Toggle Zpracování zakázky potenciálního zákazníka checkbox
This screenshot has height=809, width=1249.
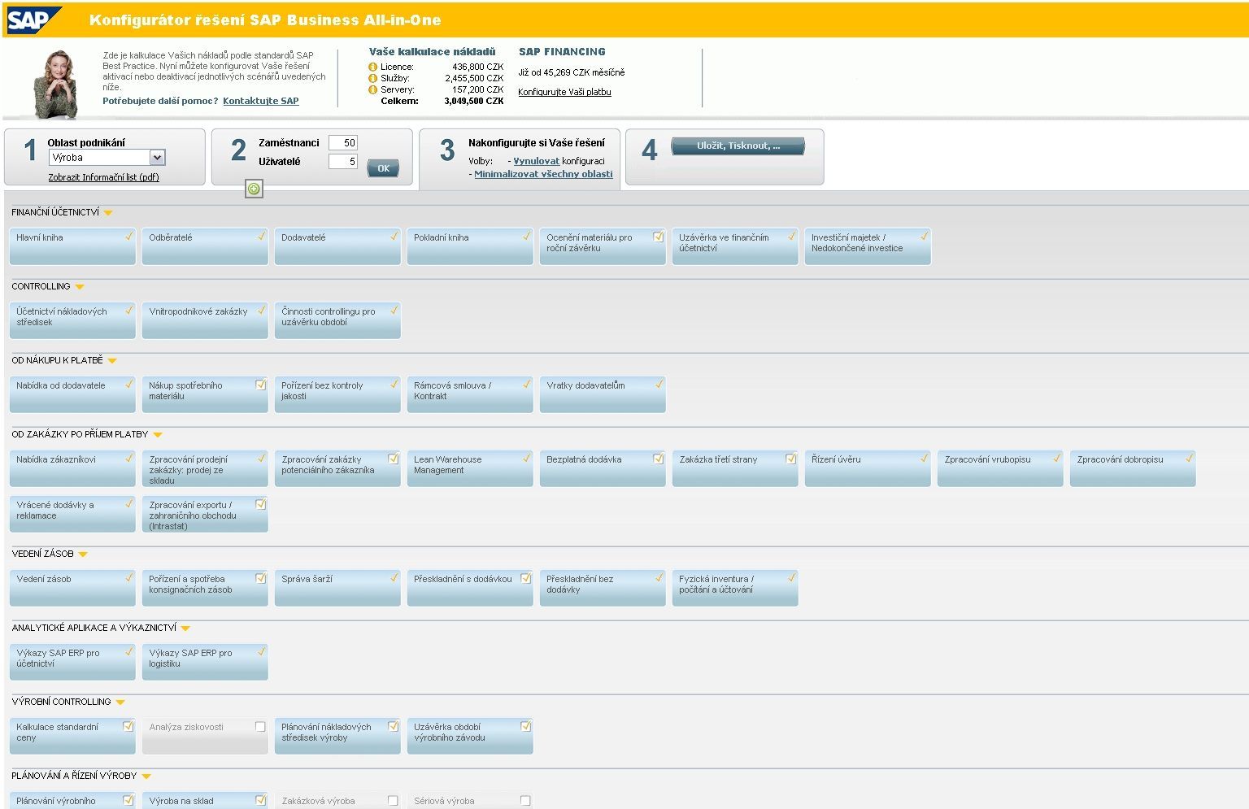(x=394, y=459)
